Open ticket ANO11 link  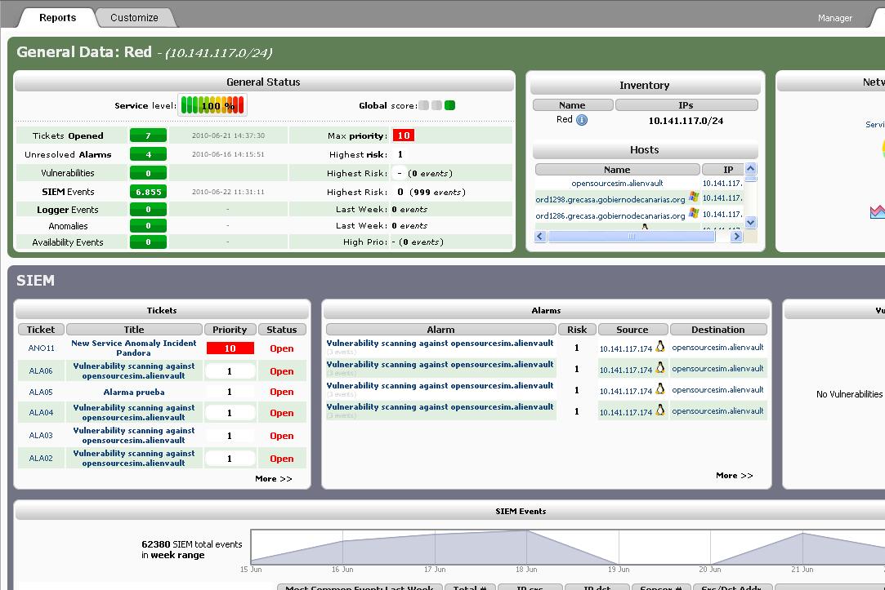pyautogui.click(x=41, y=348)
